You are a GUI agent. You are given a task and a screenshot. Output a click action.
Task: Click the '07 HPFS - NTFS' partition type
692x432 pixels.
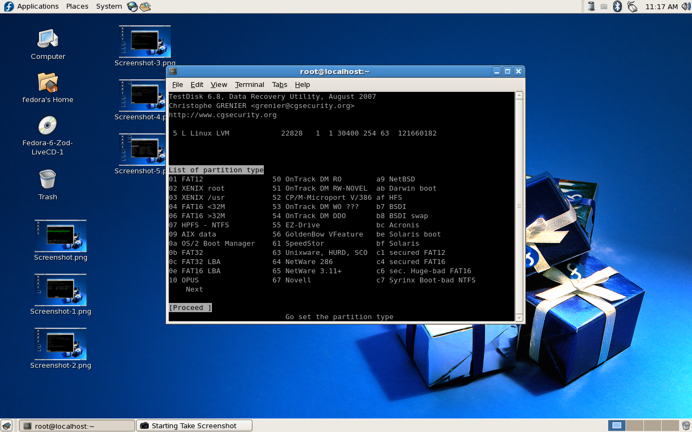coord(199,225)
